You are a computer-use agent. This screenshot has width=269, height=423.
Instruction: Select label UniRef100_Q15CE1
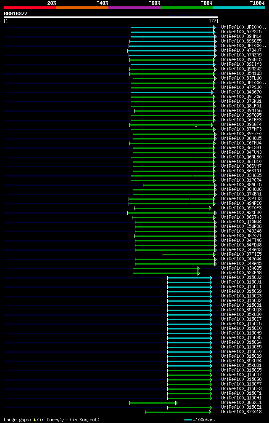pyautogui.click(x=241, y=407)
